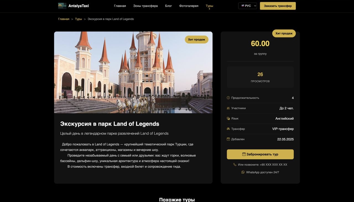Click the car icon beside Трансфер
The image size is (354, 202).
(228, 129)
